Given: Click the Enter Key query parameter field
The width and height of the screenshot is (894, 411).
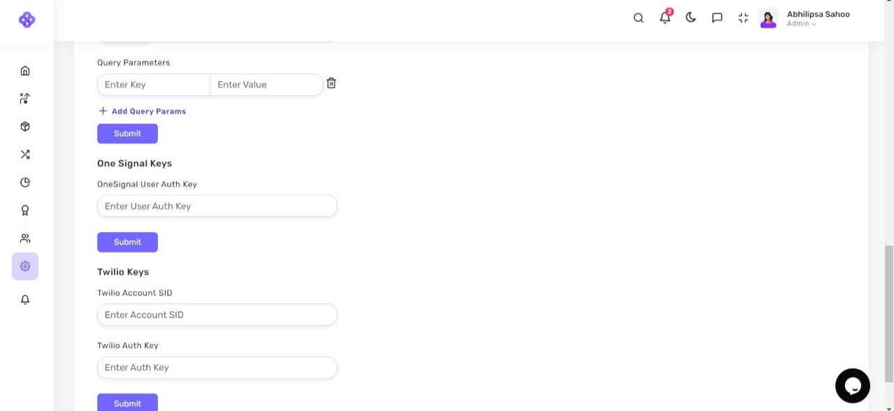Looking at the screenshot, I should click(154, 85).
